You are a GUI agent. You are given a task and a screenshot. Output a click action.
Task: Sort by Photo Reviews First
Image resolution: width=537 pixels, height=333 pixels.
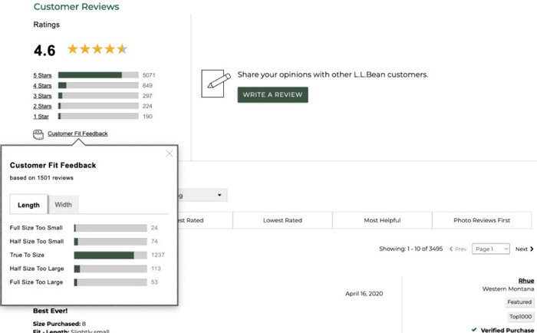tap(482, 220)
